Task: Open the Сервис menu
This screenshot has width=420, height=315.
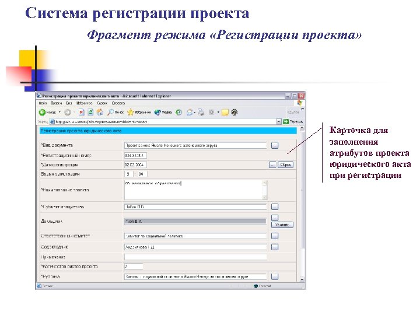Action: pos(102,103)
